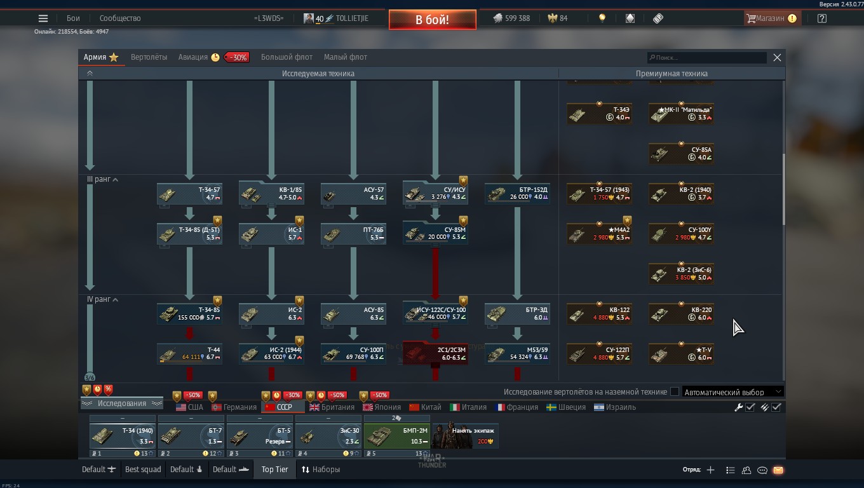Viewport: 864px width, 488px height.
Task: Switch to the Авиация tab
Action: point(193,57)
